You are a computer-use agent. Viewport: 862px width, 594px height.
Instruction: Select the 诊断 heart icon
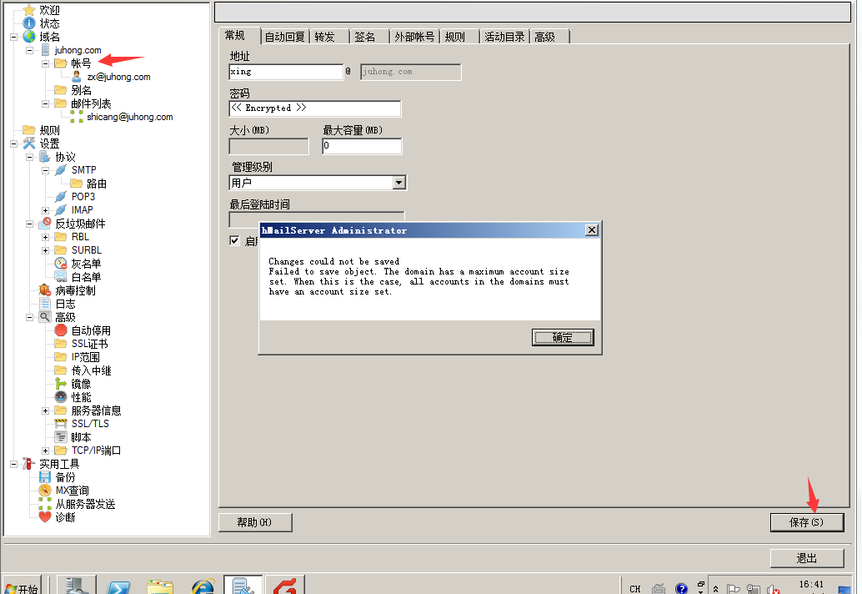point(45,517)
